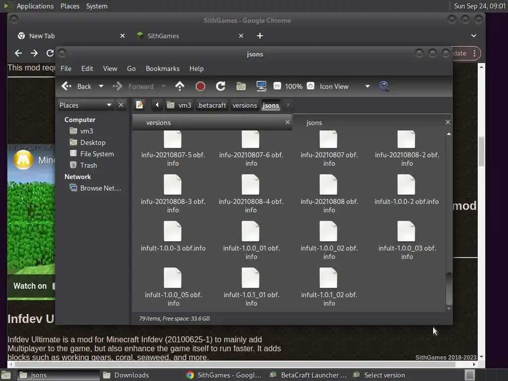Select file infu-20210807-6 obf.info
The image size is (508, 381).
[x=251, y=149]
